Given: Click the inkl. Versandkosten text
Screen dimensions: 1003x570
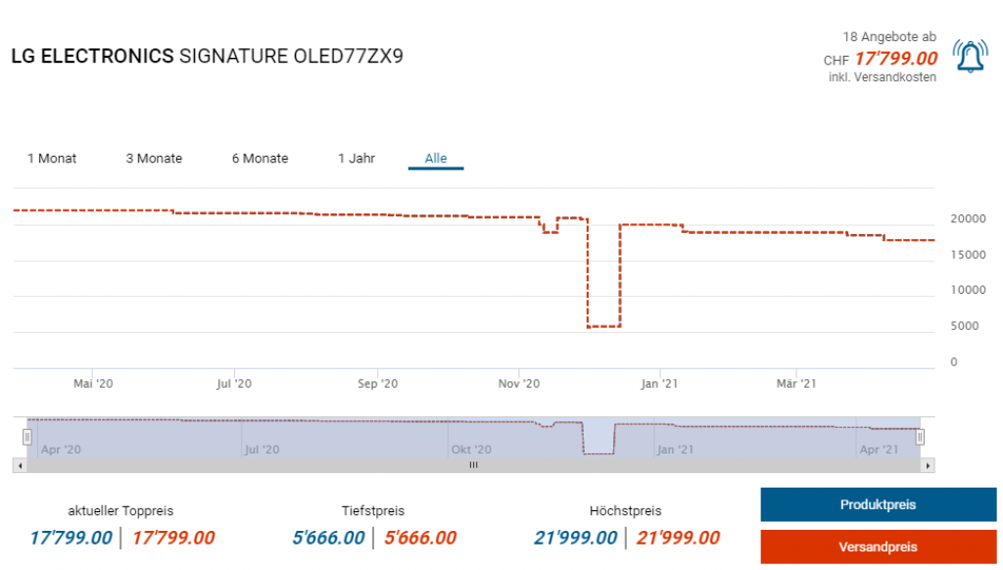Looking at the screenshot, I should (x=883, y=77).
